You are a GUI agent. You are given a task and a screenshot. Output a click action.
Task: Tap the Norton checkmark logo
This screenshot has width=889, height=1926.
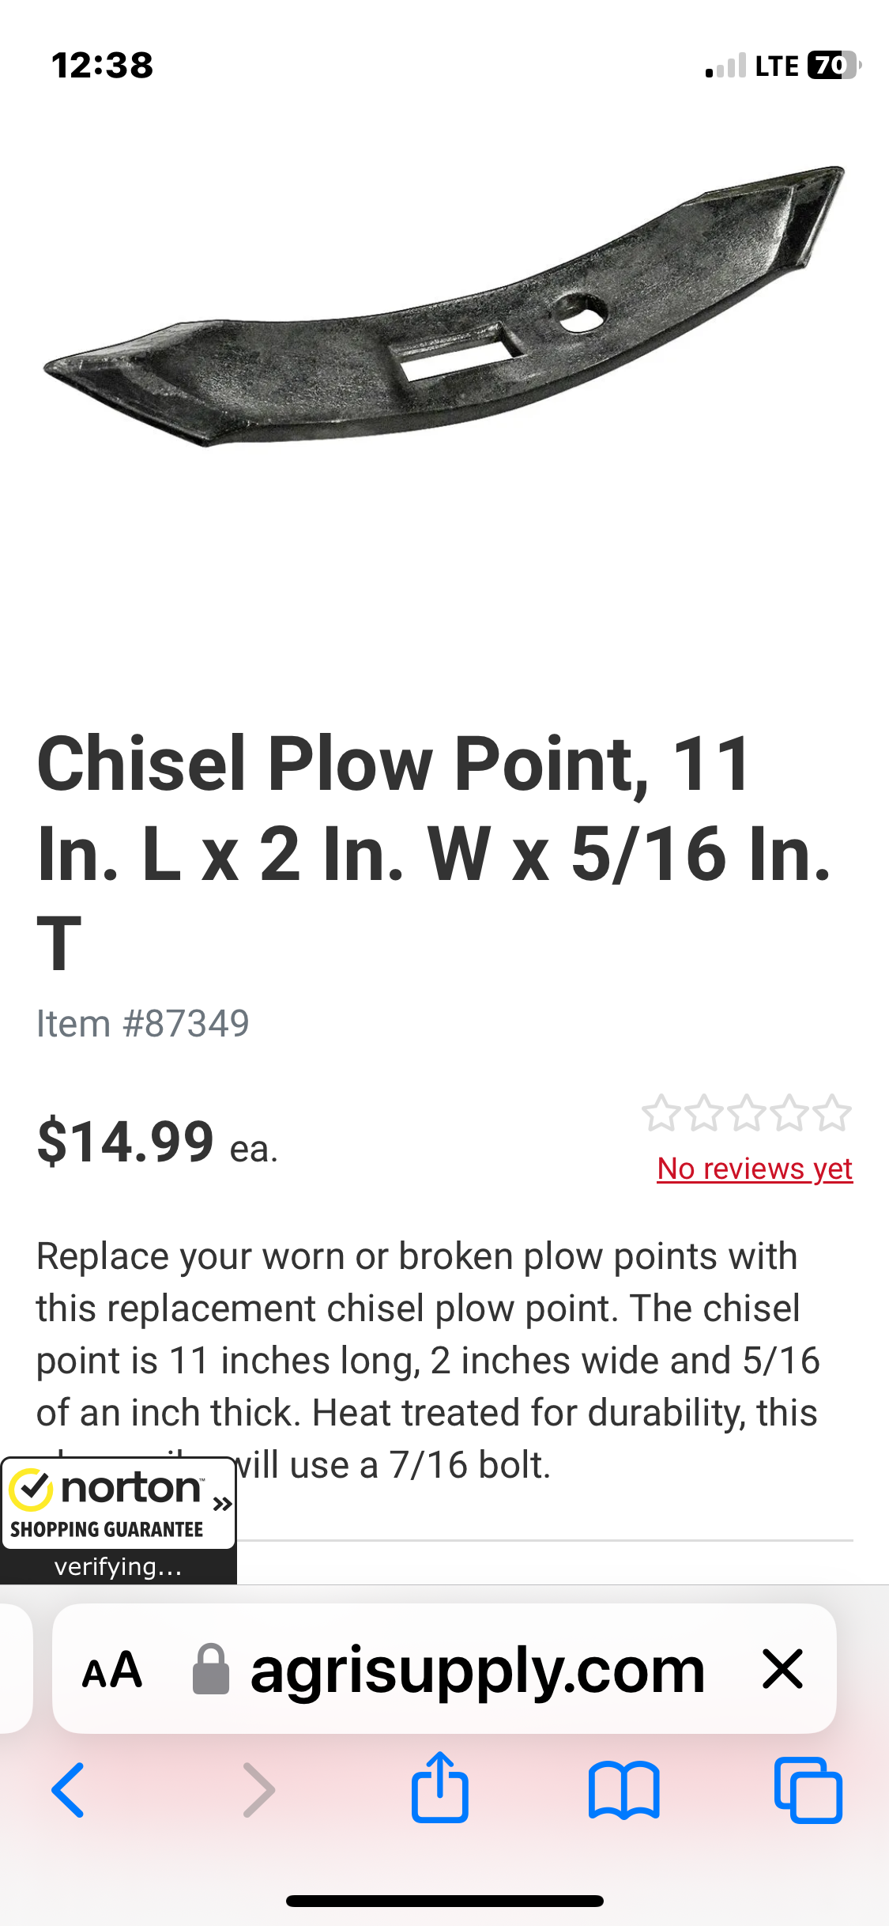[x=31, y=1490]
